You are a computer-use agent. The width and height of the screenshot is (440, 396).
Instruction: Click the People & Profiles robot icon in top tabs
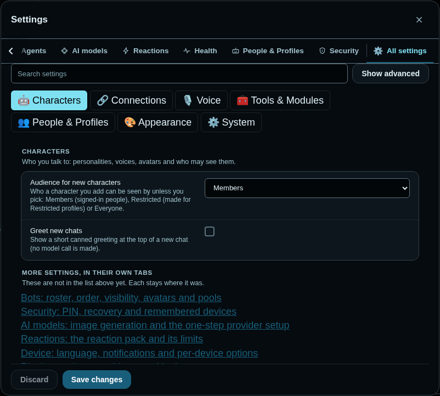pyautogui.click(x=235, y=51)
